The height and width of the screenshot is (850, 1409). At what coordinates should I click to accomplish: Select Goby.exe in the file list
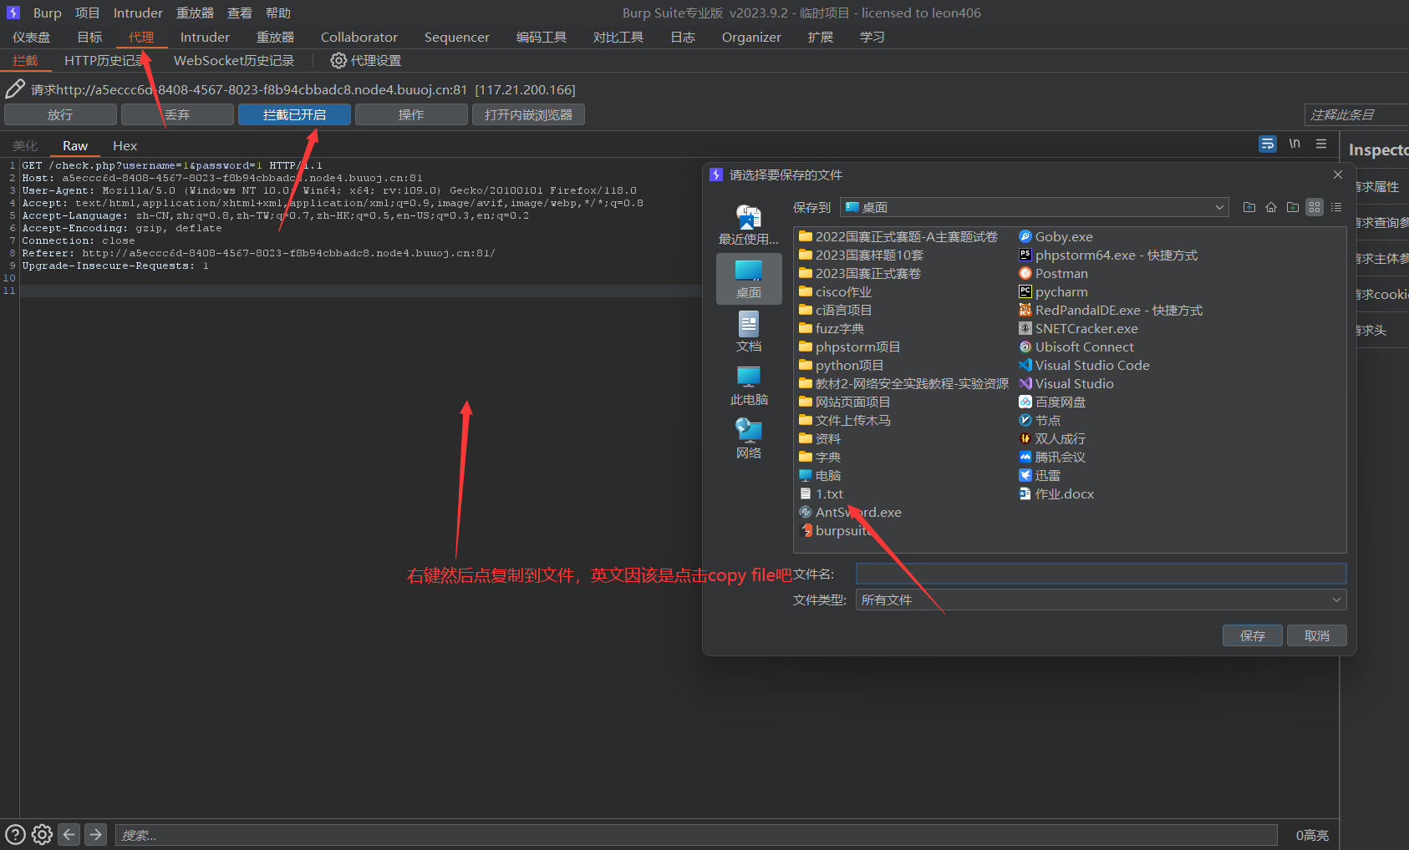click(1055, 236)
